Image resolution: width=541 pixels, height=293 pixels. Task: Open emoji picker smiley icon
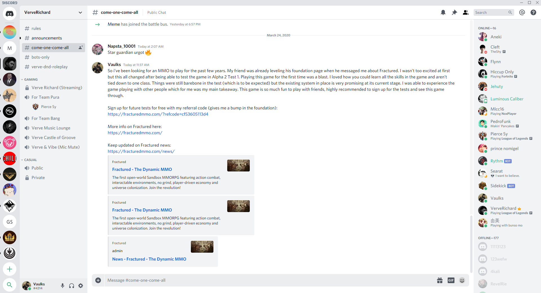coord(462,280)
